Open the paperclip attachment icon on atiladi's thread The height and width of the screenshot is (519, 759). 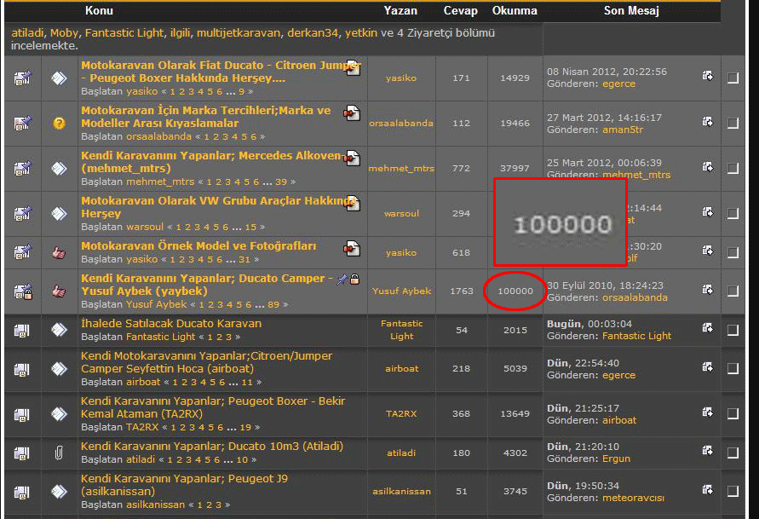(58, 453)
